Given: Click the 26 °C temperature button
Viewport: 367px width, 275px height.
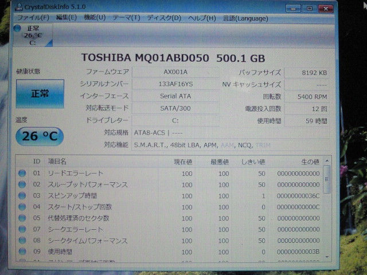Looking at the screenshot, I should point(40,136).
